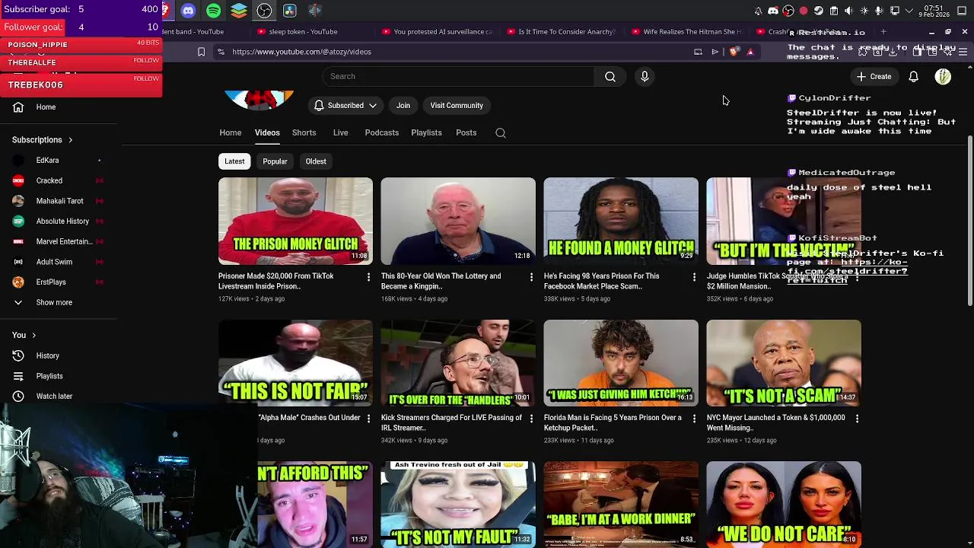Open the YouTube account avatar menu

pos(943,76)
